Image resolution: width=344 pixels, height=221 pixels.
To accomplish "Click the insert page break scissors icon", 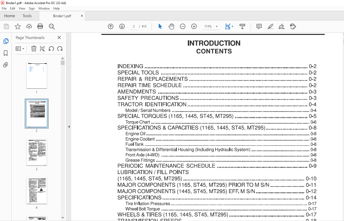I will point(42,49).
